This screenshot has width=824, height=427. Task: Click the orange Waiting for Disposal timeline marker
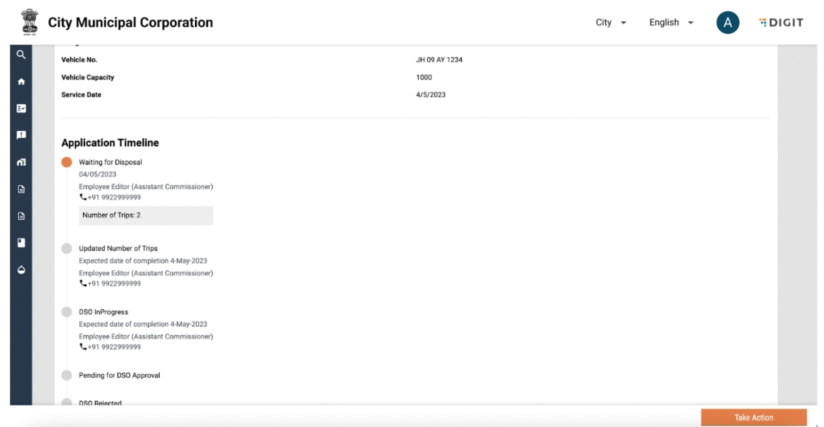(67, 162)
